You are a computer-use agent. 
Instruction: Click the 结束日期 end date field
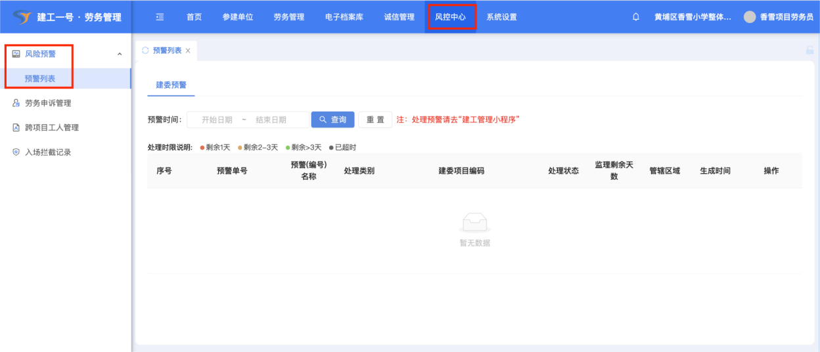[271, 120]
